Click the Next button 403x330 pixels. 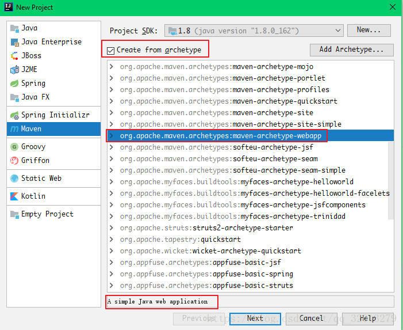[255, 318]
